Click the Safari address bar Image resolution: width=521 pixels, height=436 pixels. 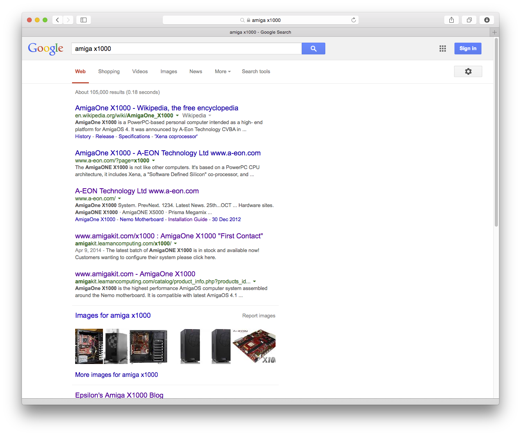click(x=260, y=20)
